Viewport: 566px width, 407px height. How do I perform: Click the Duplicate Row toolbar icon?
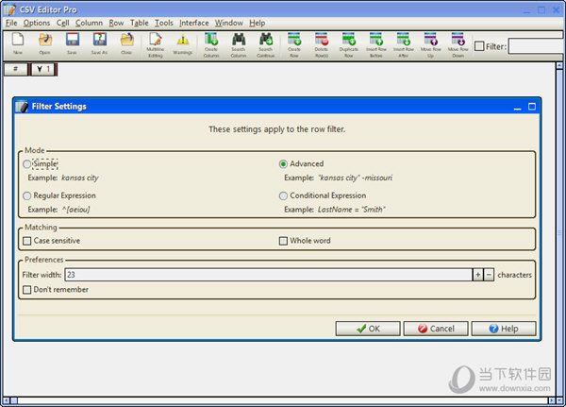tap(349, 45)
